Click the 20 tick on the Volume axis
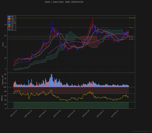Screen dimensions: 152x133 (x=5, y=83)
